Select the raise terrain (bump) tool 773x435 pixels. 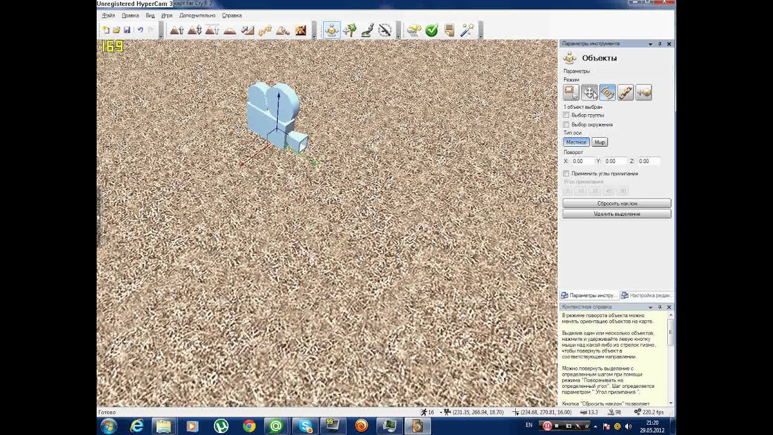[176, 30]
